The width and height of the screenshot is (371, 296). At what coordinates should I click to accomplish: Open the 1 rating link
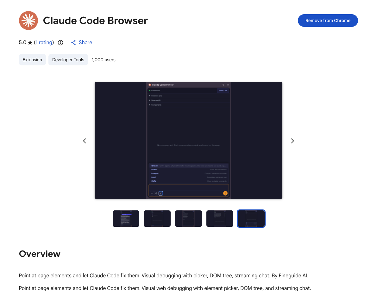point(44,42)
